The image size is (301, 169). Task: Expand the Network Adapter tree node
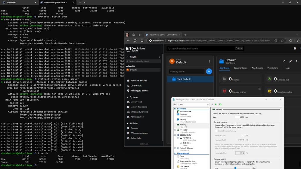(x=175, y=148)
